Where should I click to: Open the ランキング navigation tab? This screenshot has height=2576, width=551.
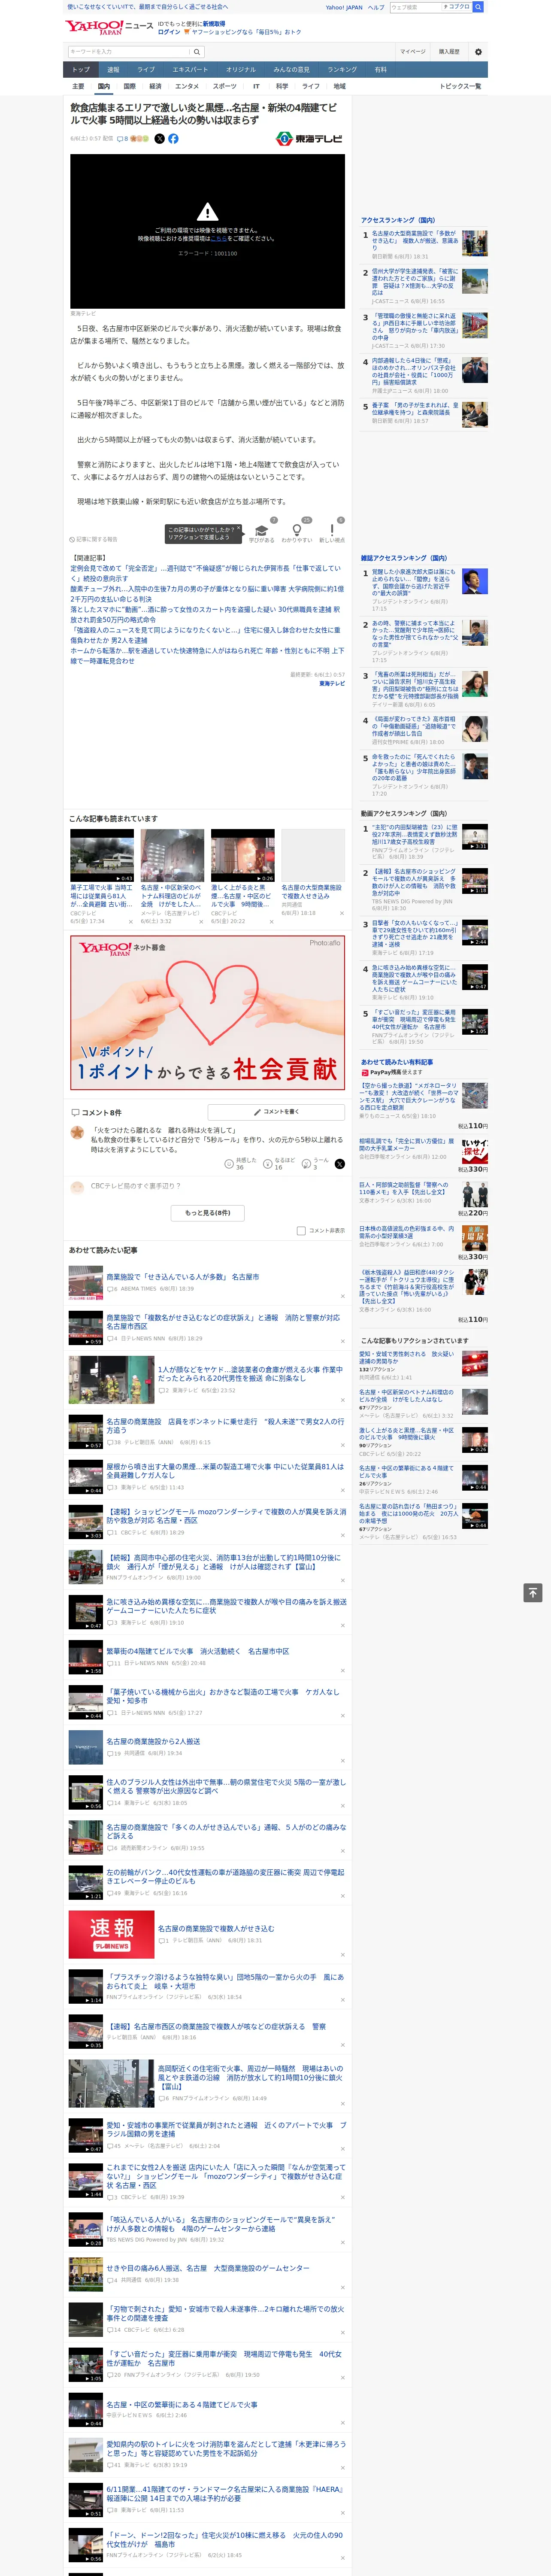pyautogui.click(x=342, y=70)
